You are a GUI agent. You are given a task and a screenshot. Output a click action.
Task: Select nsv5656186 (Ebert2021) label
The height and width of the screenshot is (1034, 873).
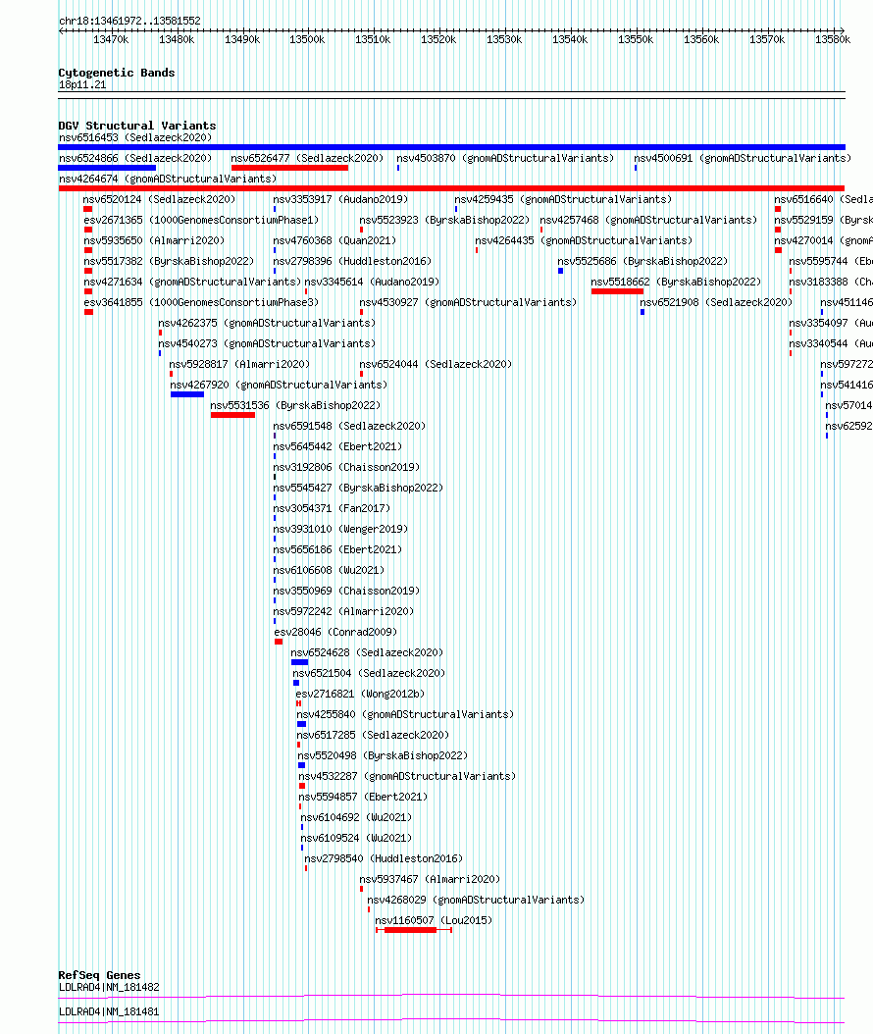337,549
